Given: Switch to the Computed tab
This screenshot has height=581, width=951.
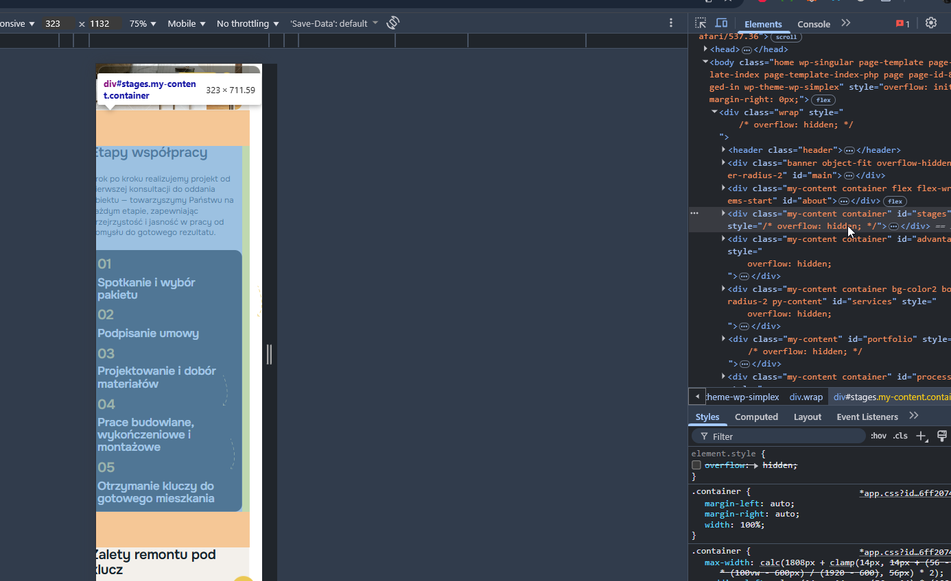Looking at the screenshot, I should pos(756,417).
